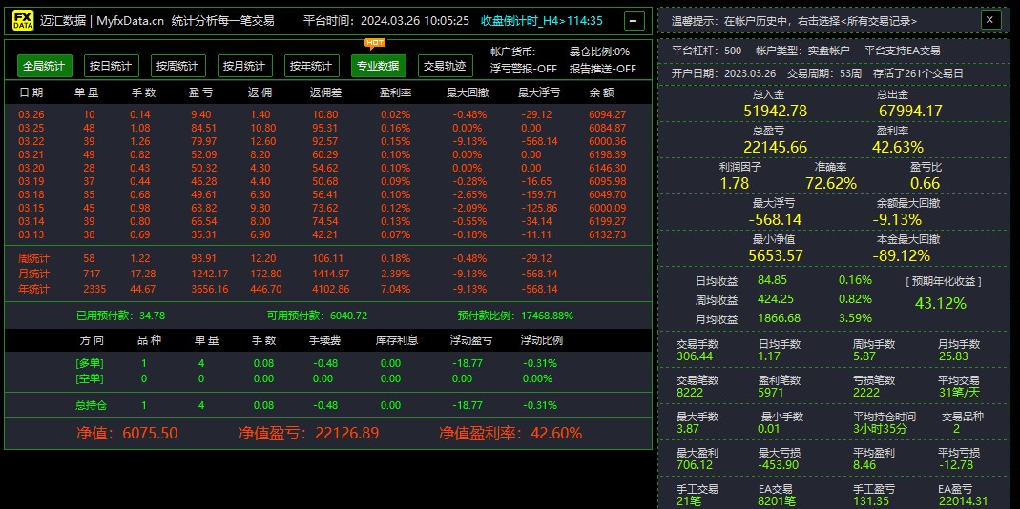Click the 利润因子 value 1.78
The width and height of the screenshot is (1020, 509).
click(x=735, y=183)
